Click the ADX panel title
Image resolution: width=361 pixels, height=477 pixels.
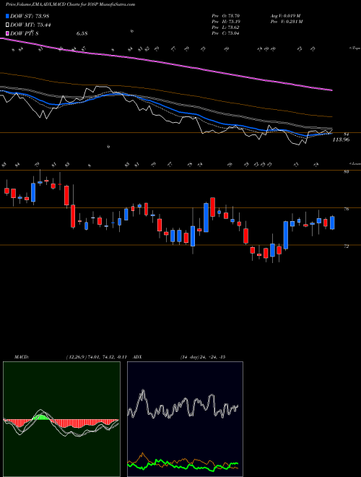137,357
